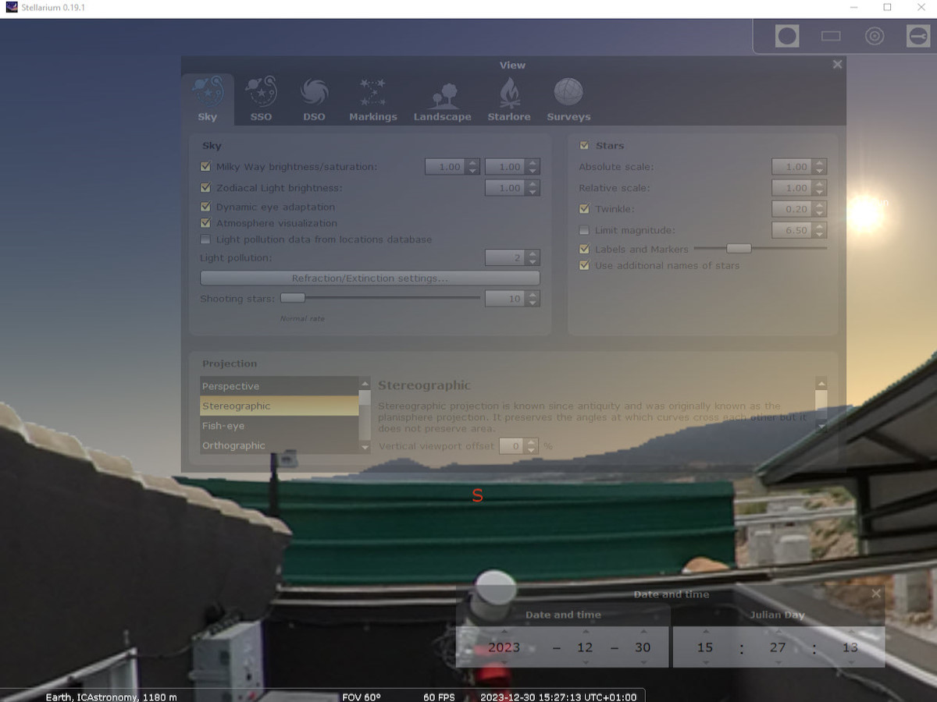Viewport: 937px width, 702px height.
Task: Click projection description scrollbar
Action: click(x=821, y=403)
